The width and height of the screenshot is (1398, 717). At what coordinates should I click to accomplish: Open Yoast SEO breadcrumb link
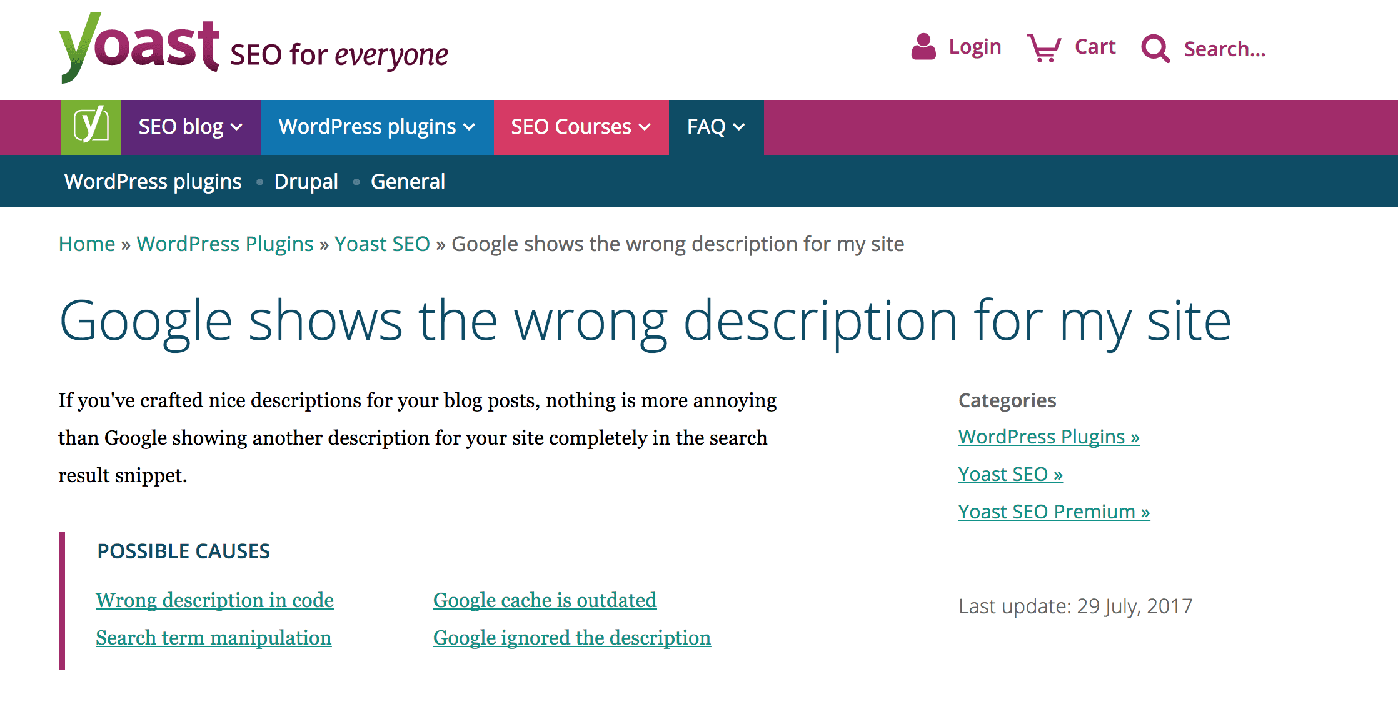[x=382, y=244]
